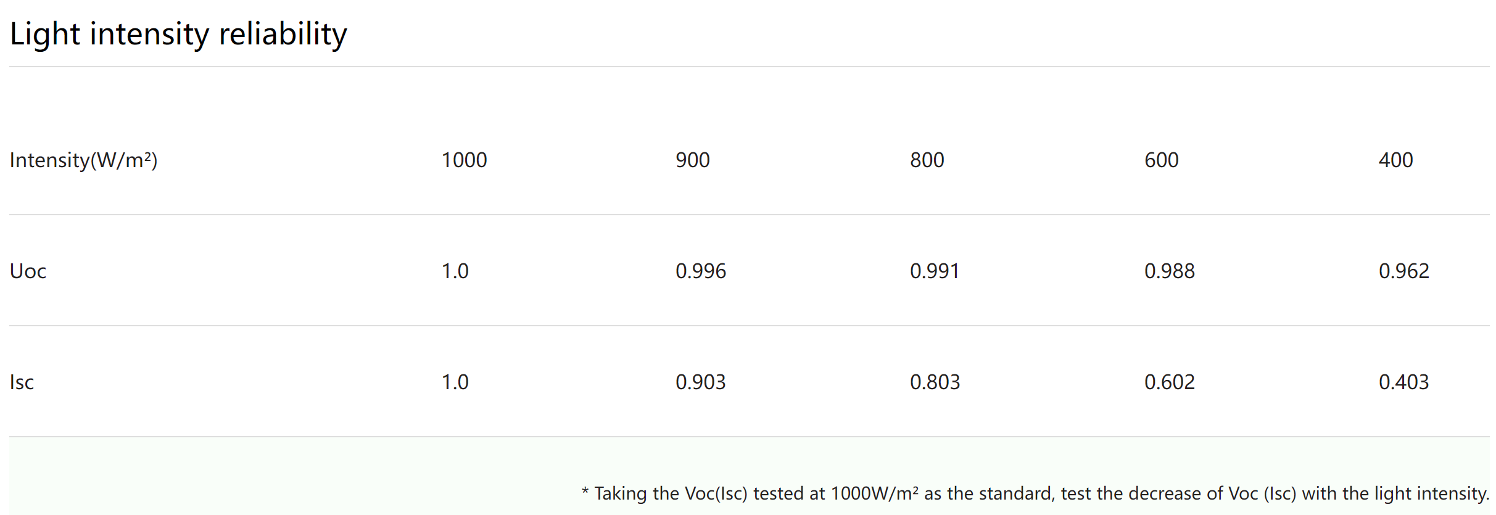Select the 400 intensity value
This screenshot has width=1496, height=515.
1396,160
